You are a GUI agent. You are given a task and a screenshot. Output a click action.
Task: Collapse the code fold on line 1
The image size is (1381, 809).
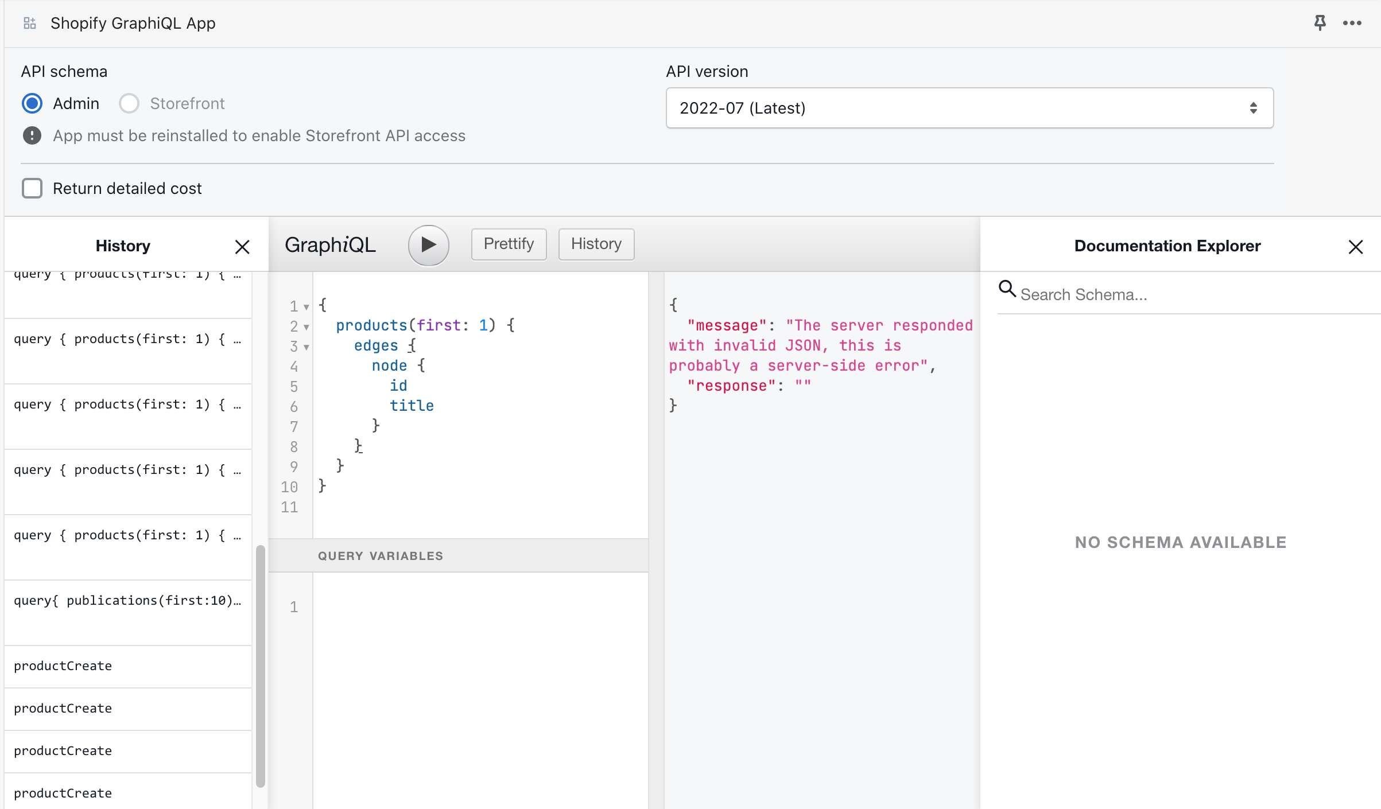307,307
